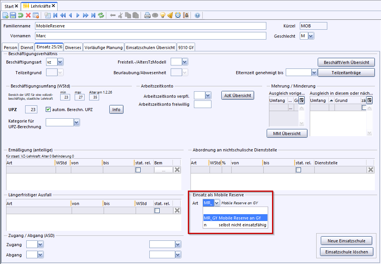Delete the Längerfristiger Ausfall row with X icon
Image resolution: width=381 pixels, height=264 pixels.
click(177, 210)
